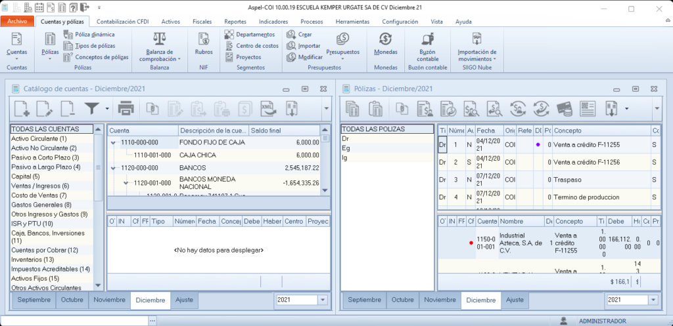673x326 pixels.
Task: Click the credit card and coins icon in Pólizas toolbar
Action: tap(563, 108)
